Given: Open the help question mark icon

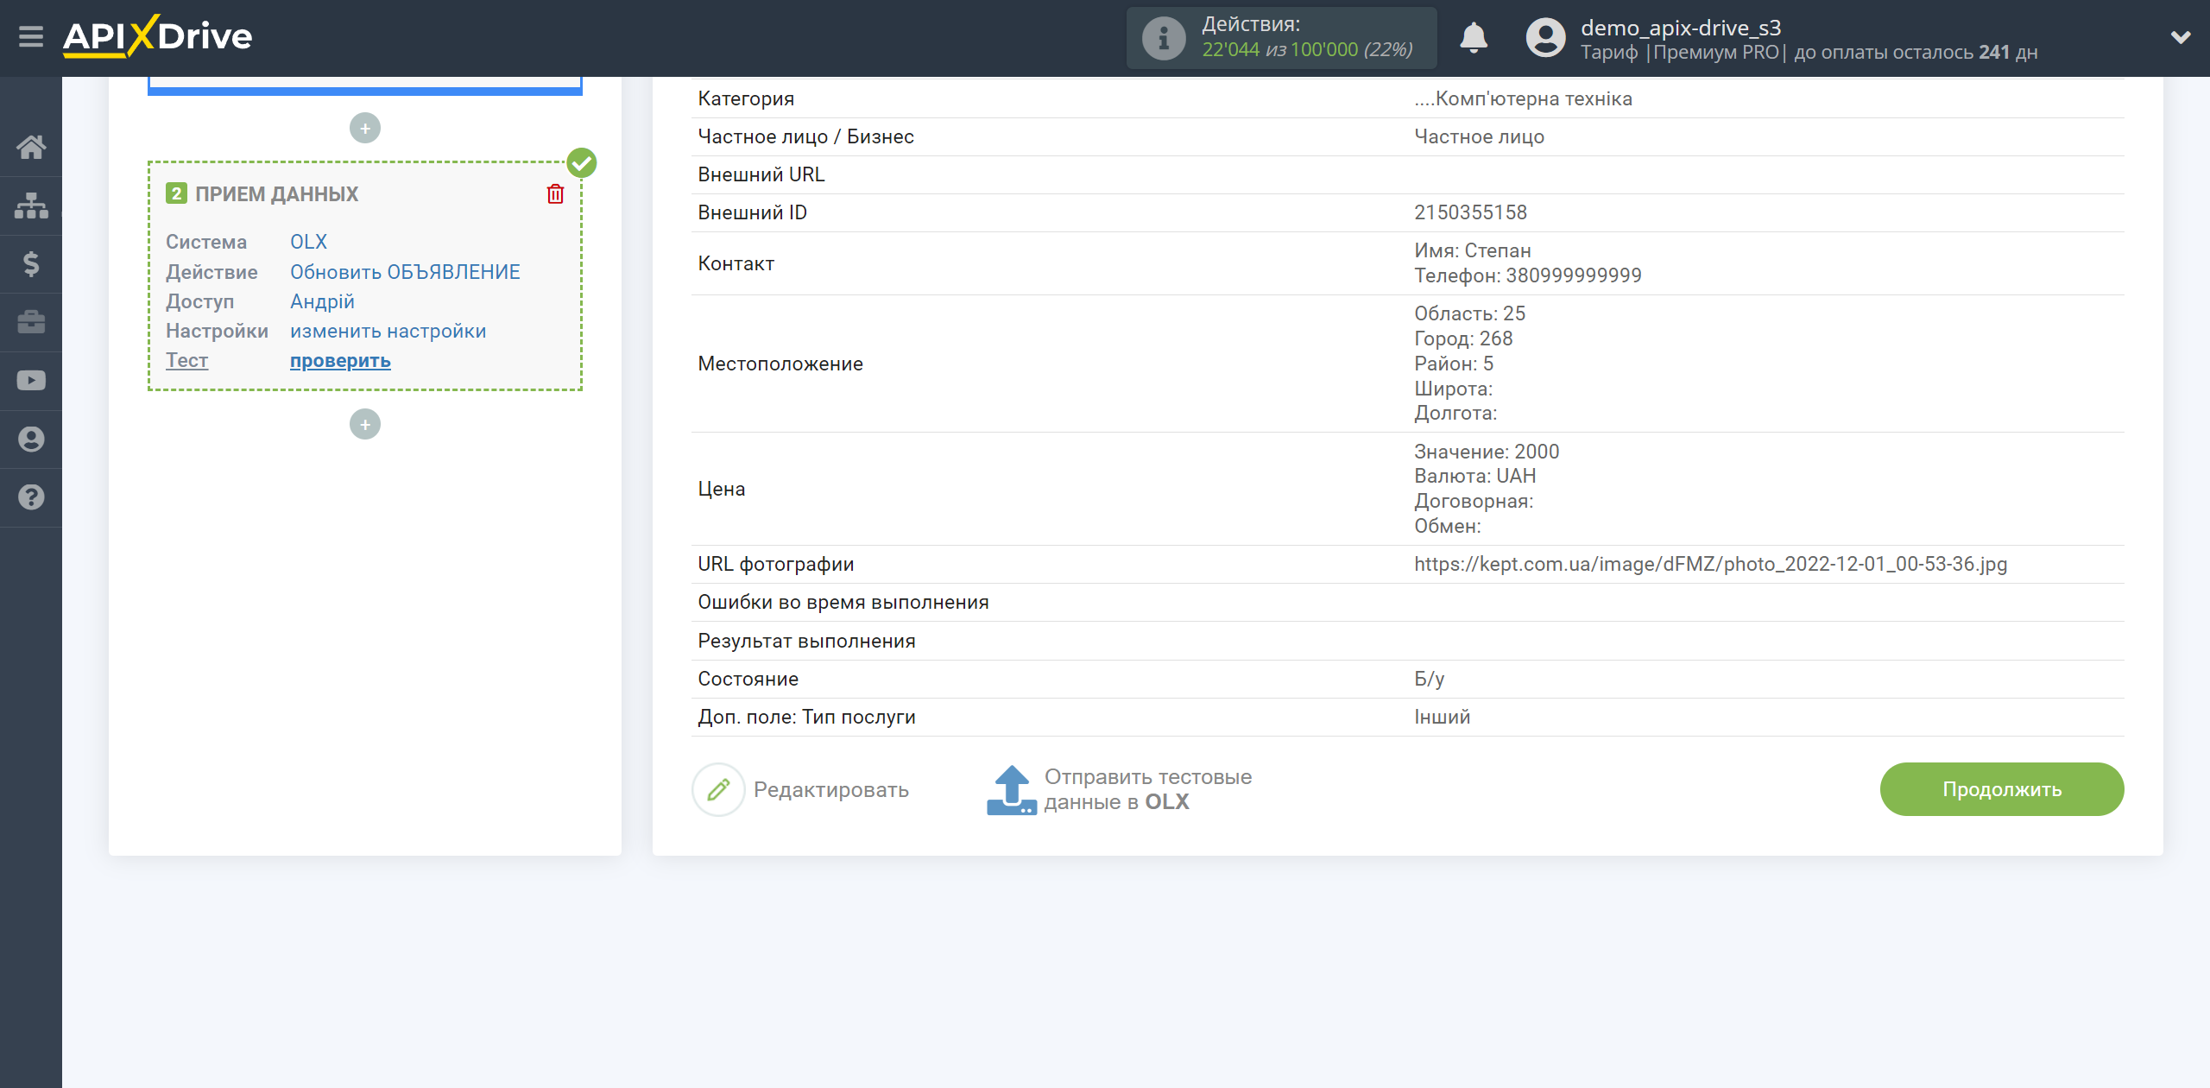Looking at the screenshot, I should click(31, 497).
